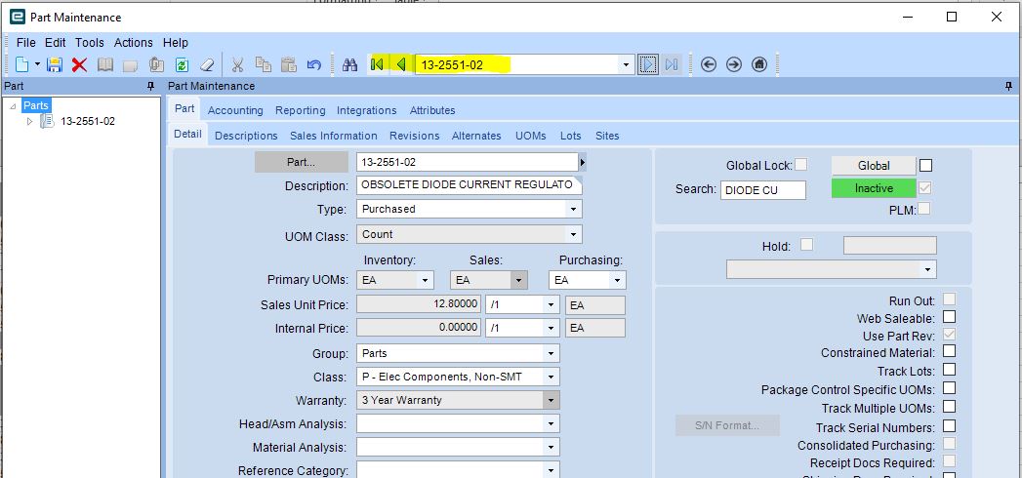Click the Part... button
Screen dimensions: 1022x478
[x=301, y=162]
